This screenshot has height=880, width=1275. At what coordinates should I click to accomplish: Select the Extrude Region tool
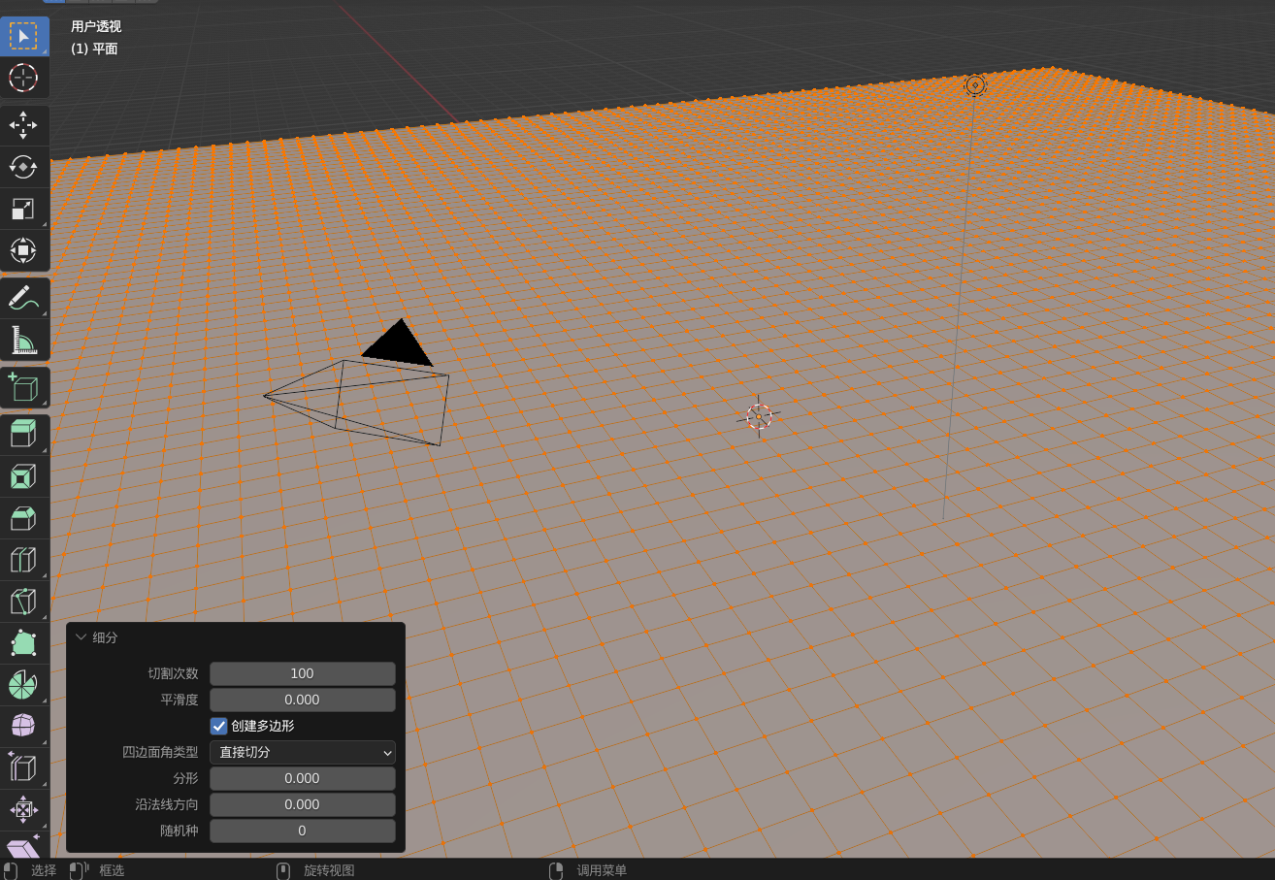23,435
